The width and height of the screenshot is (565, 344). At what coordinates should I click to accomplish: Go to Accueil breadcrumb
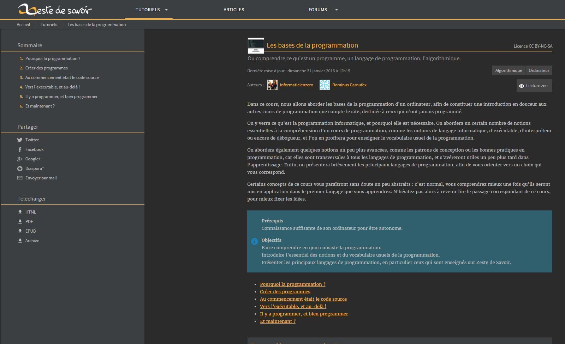[x=23, y=25]
